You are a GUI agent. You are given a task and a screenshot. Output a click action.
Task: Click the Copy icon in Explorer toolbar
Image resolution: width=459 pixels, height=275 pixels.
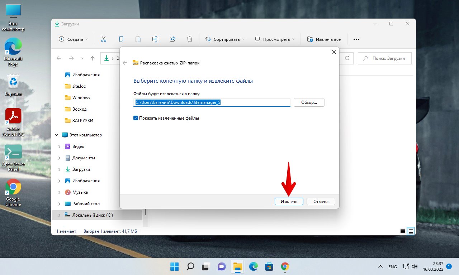(121, 39)
